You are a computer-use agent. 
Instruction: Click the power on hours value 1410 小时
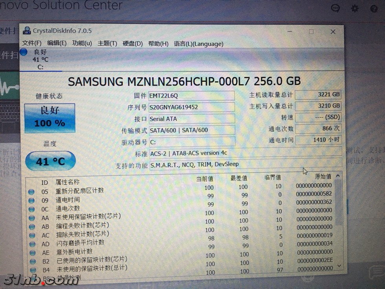(x=319, y=140)
